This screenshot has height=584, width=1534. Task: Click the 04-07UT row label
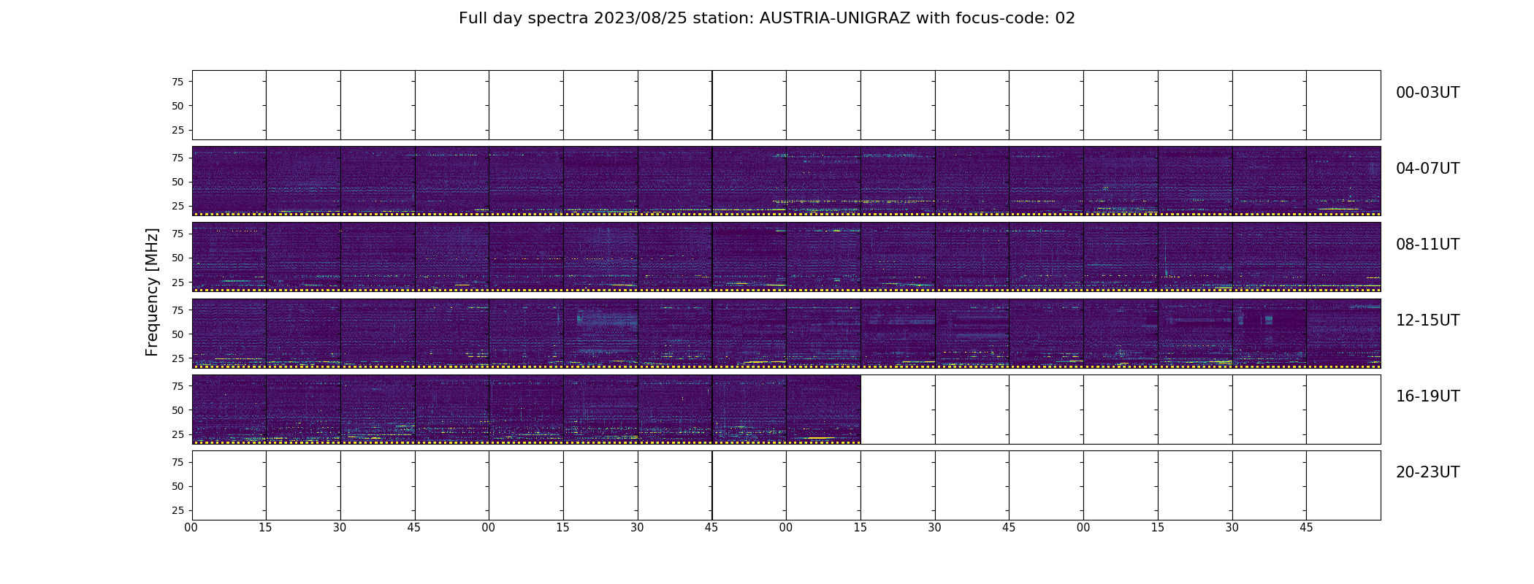(x=1427, y=169)
